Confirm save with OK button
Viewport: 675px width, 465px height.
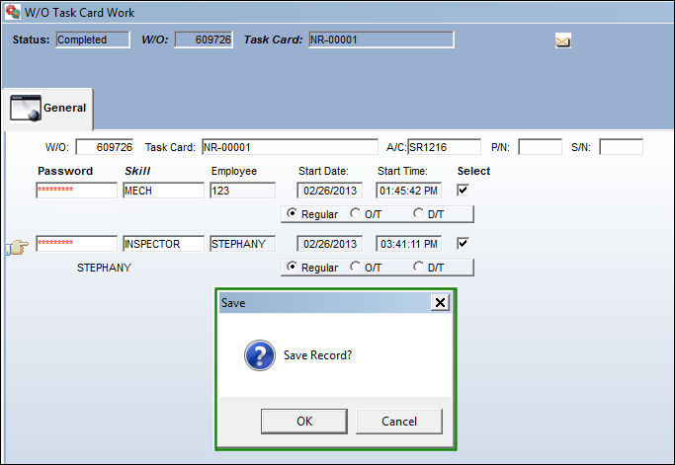pos(304,422)
